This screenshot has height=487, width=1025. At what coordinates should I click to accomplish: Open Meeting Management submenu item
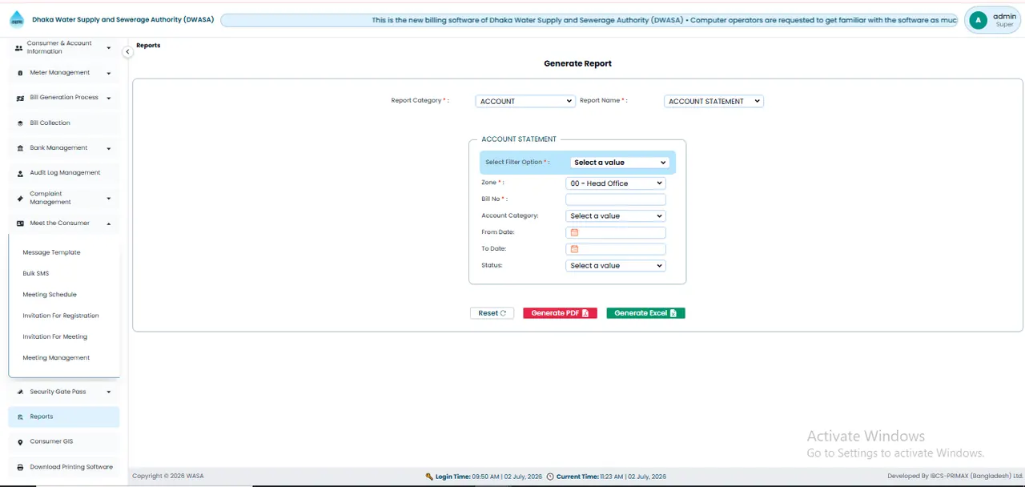56,358
